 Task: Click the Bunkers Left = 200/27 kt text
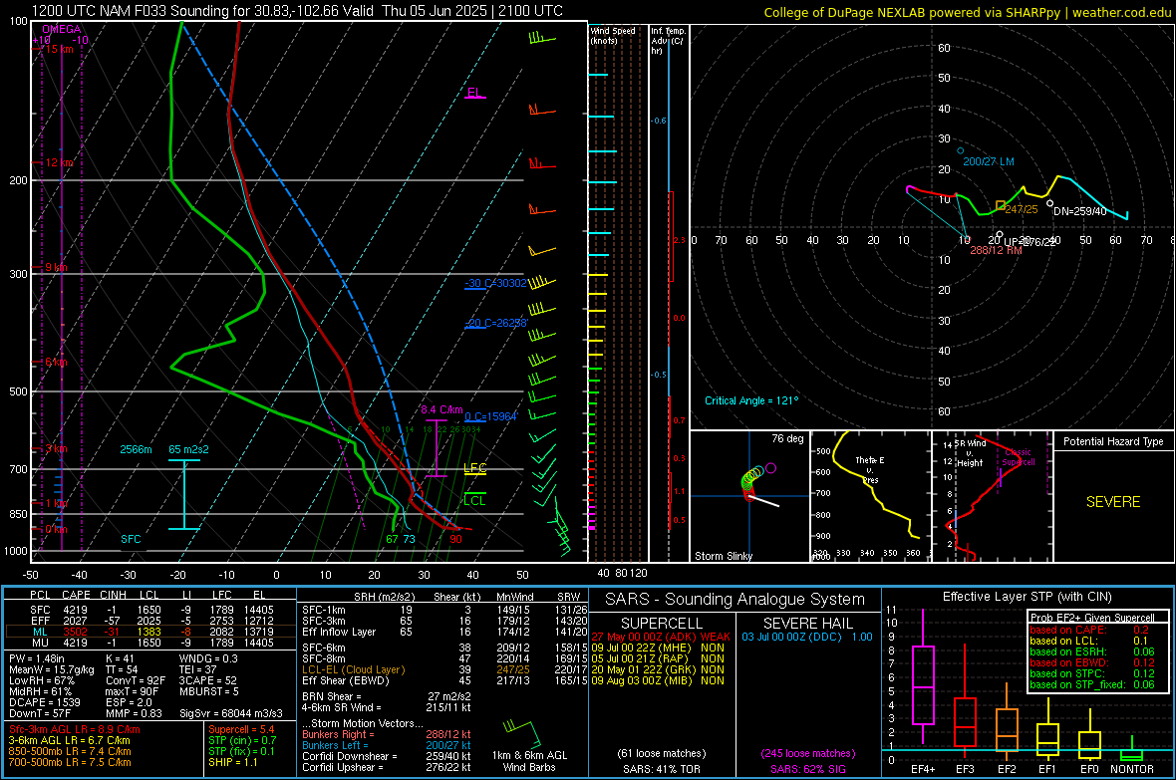click(x=387, y=745)
